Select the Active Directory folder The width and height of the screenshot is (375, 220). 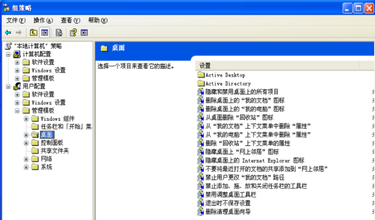click(228, 83)
